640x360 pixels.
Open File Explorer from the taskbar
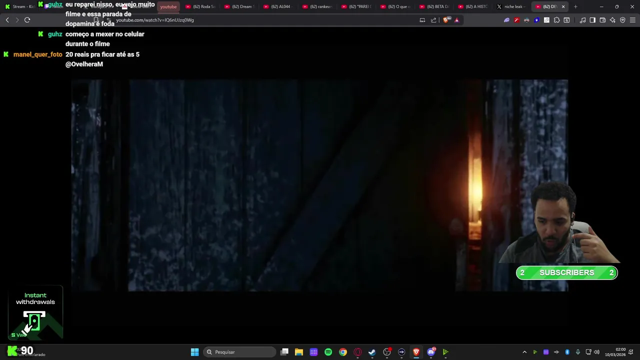tap(299, 352)
